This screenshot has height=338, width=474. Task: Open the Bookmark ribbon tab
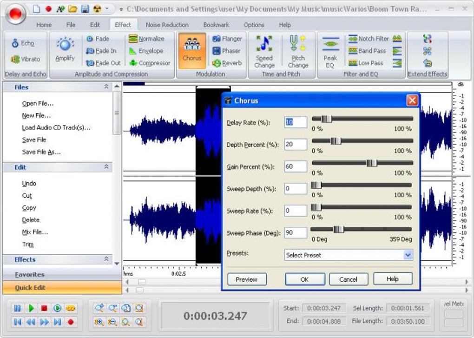tap(216, 25)
